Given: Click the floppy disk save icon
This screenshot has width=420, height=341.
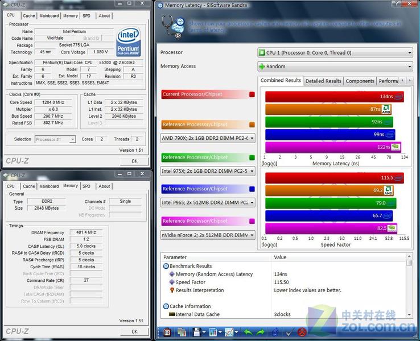Looking at the screenshot, I should tap(196, 332).
